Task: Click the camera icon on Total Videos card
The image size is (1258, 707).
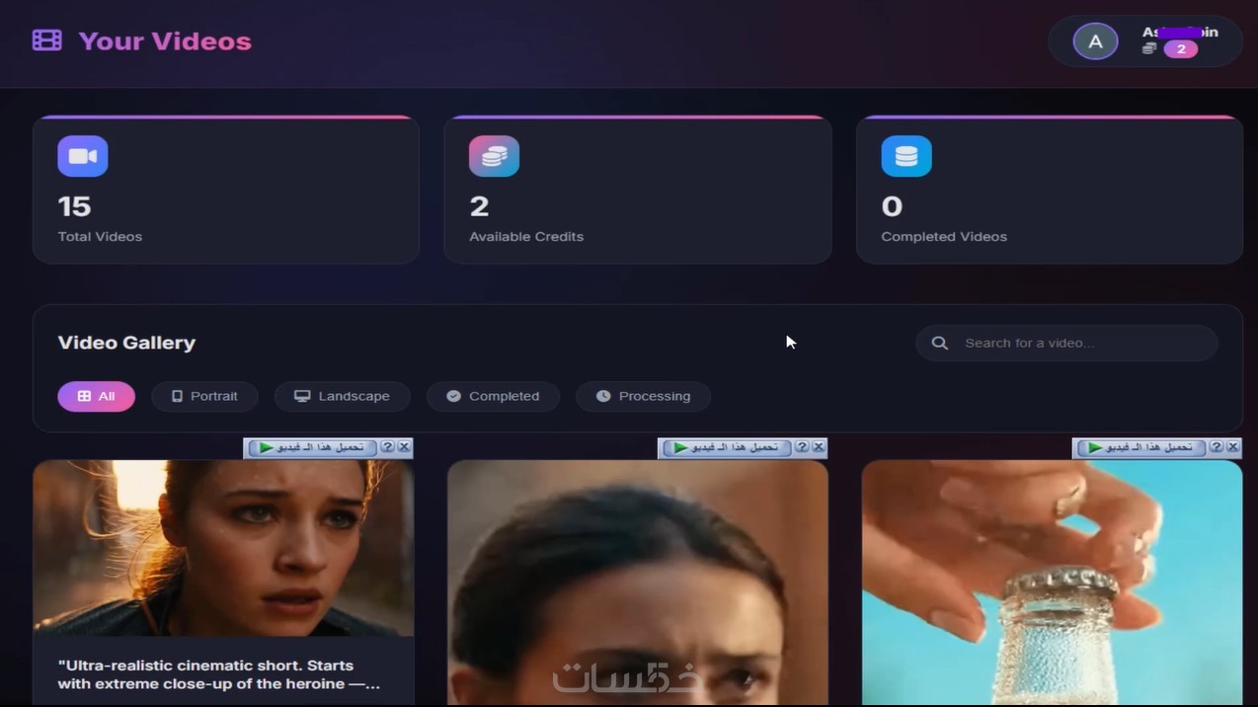Action: (83, 156)
